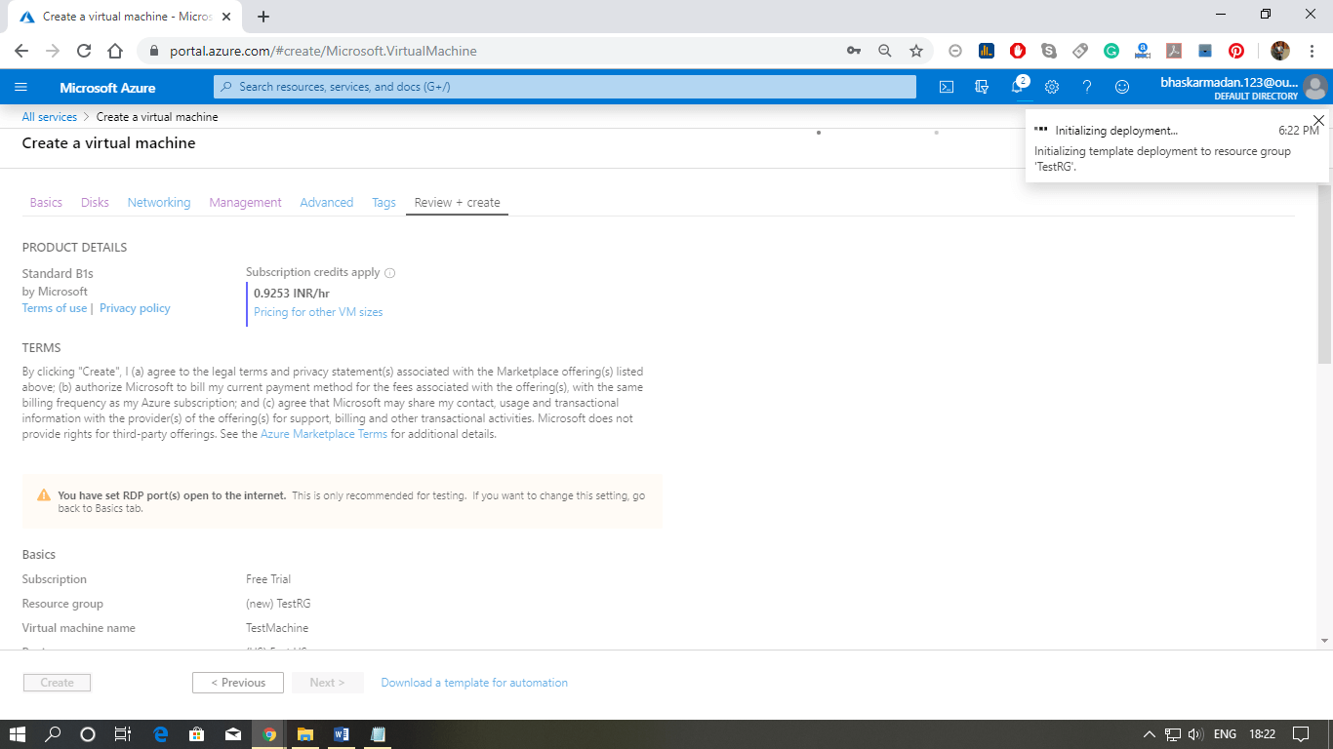Open the Networking tab
The image size is (1333, 749).
point(158,202)
